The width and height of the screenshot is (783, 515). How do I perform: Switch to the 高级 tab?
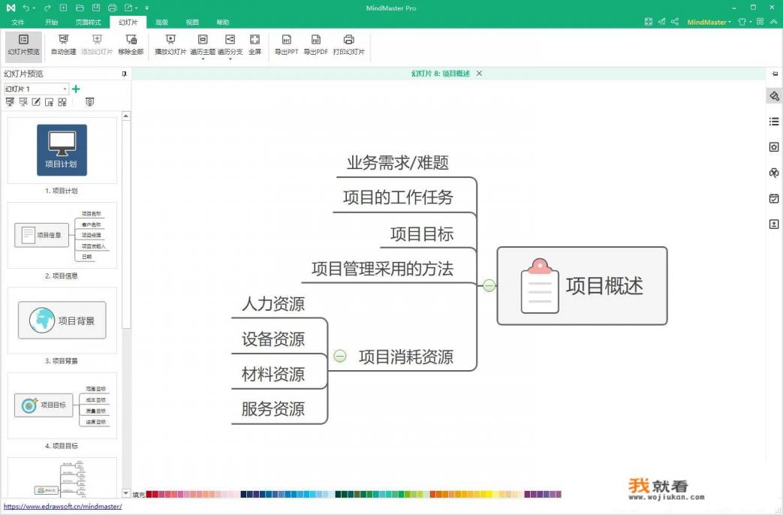click(162, 23)
